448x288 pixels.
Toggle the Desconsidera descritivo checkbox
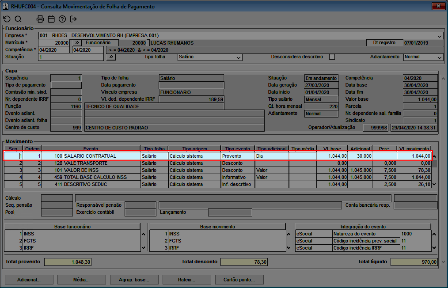[x=332, y=57]
